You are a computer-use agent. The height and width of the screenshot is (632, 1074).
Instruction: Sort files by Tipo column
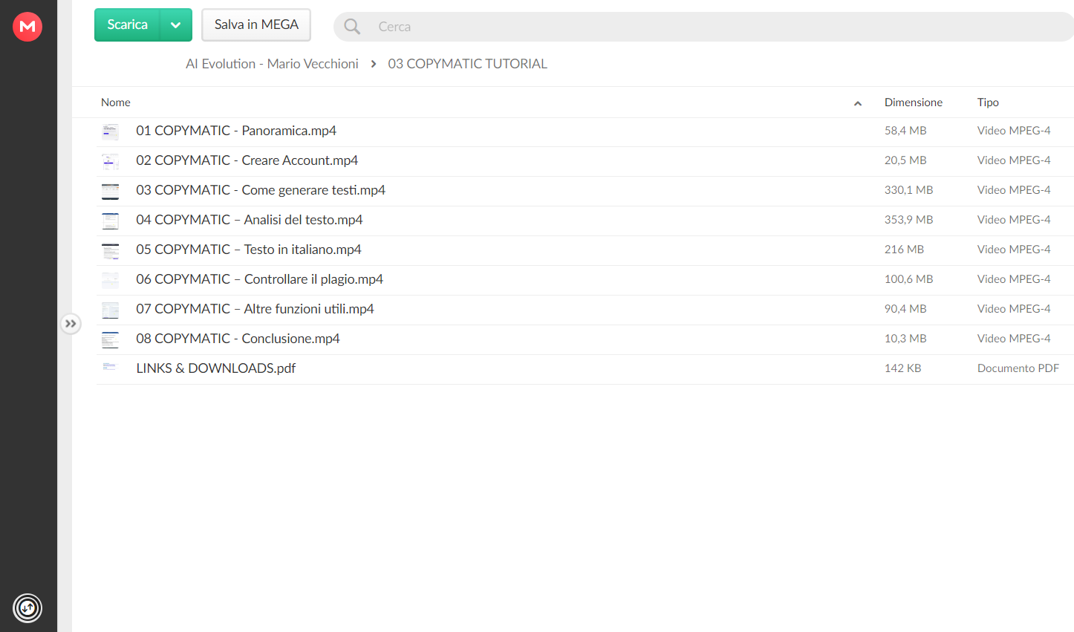tap(988, 102)
